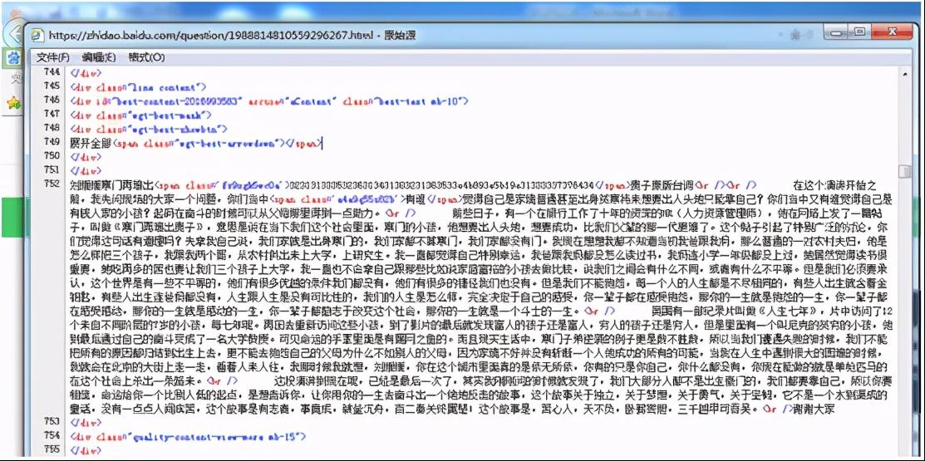Click line number 755
The width and height of the screenshot is (925, 461).
(52, 450)
